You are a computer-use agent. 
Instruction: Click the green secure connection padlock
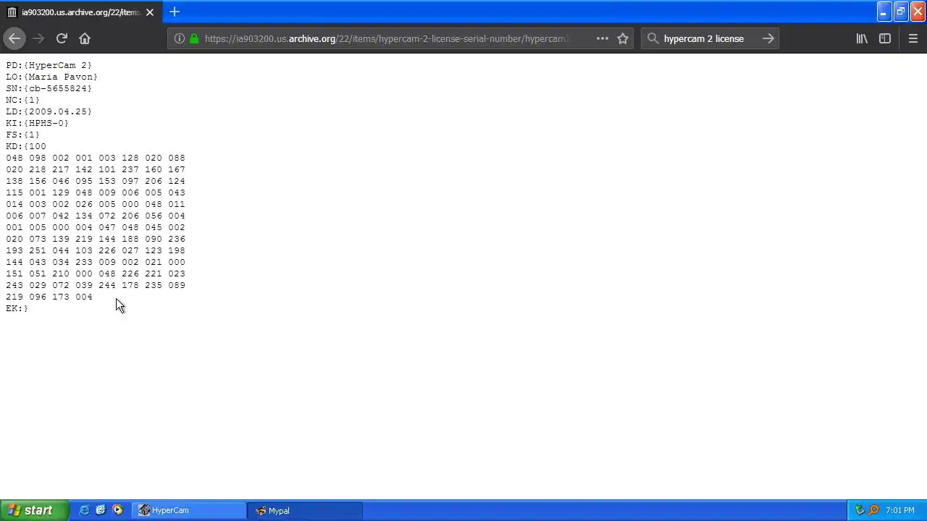194,38
